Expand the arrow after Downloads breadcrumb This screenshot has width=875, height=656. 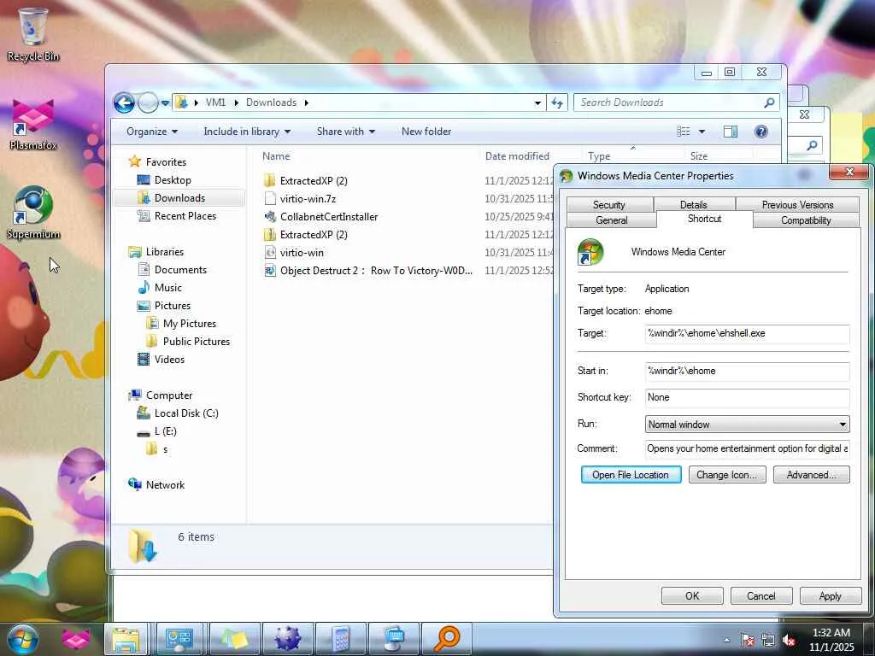307,102
